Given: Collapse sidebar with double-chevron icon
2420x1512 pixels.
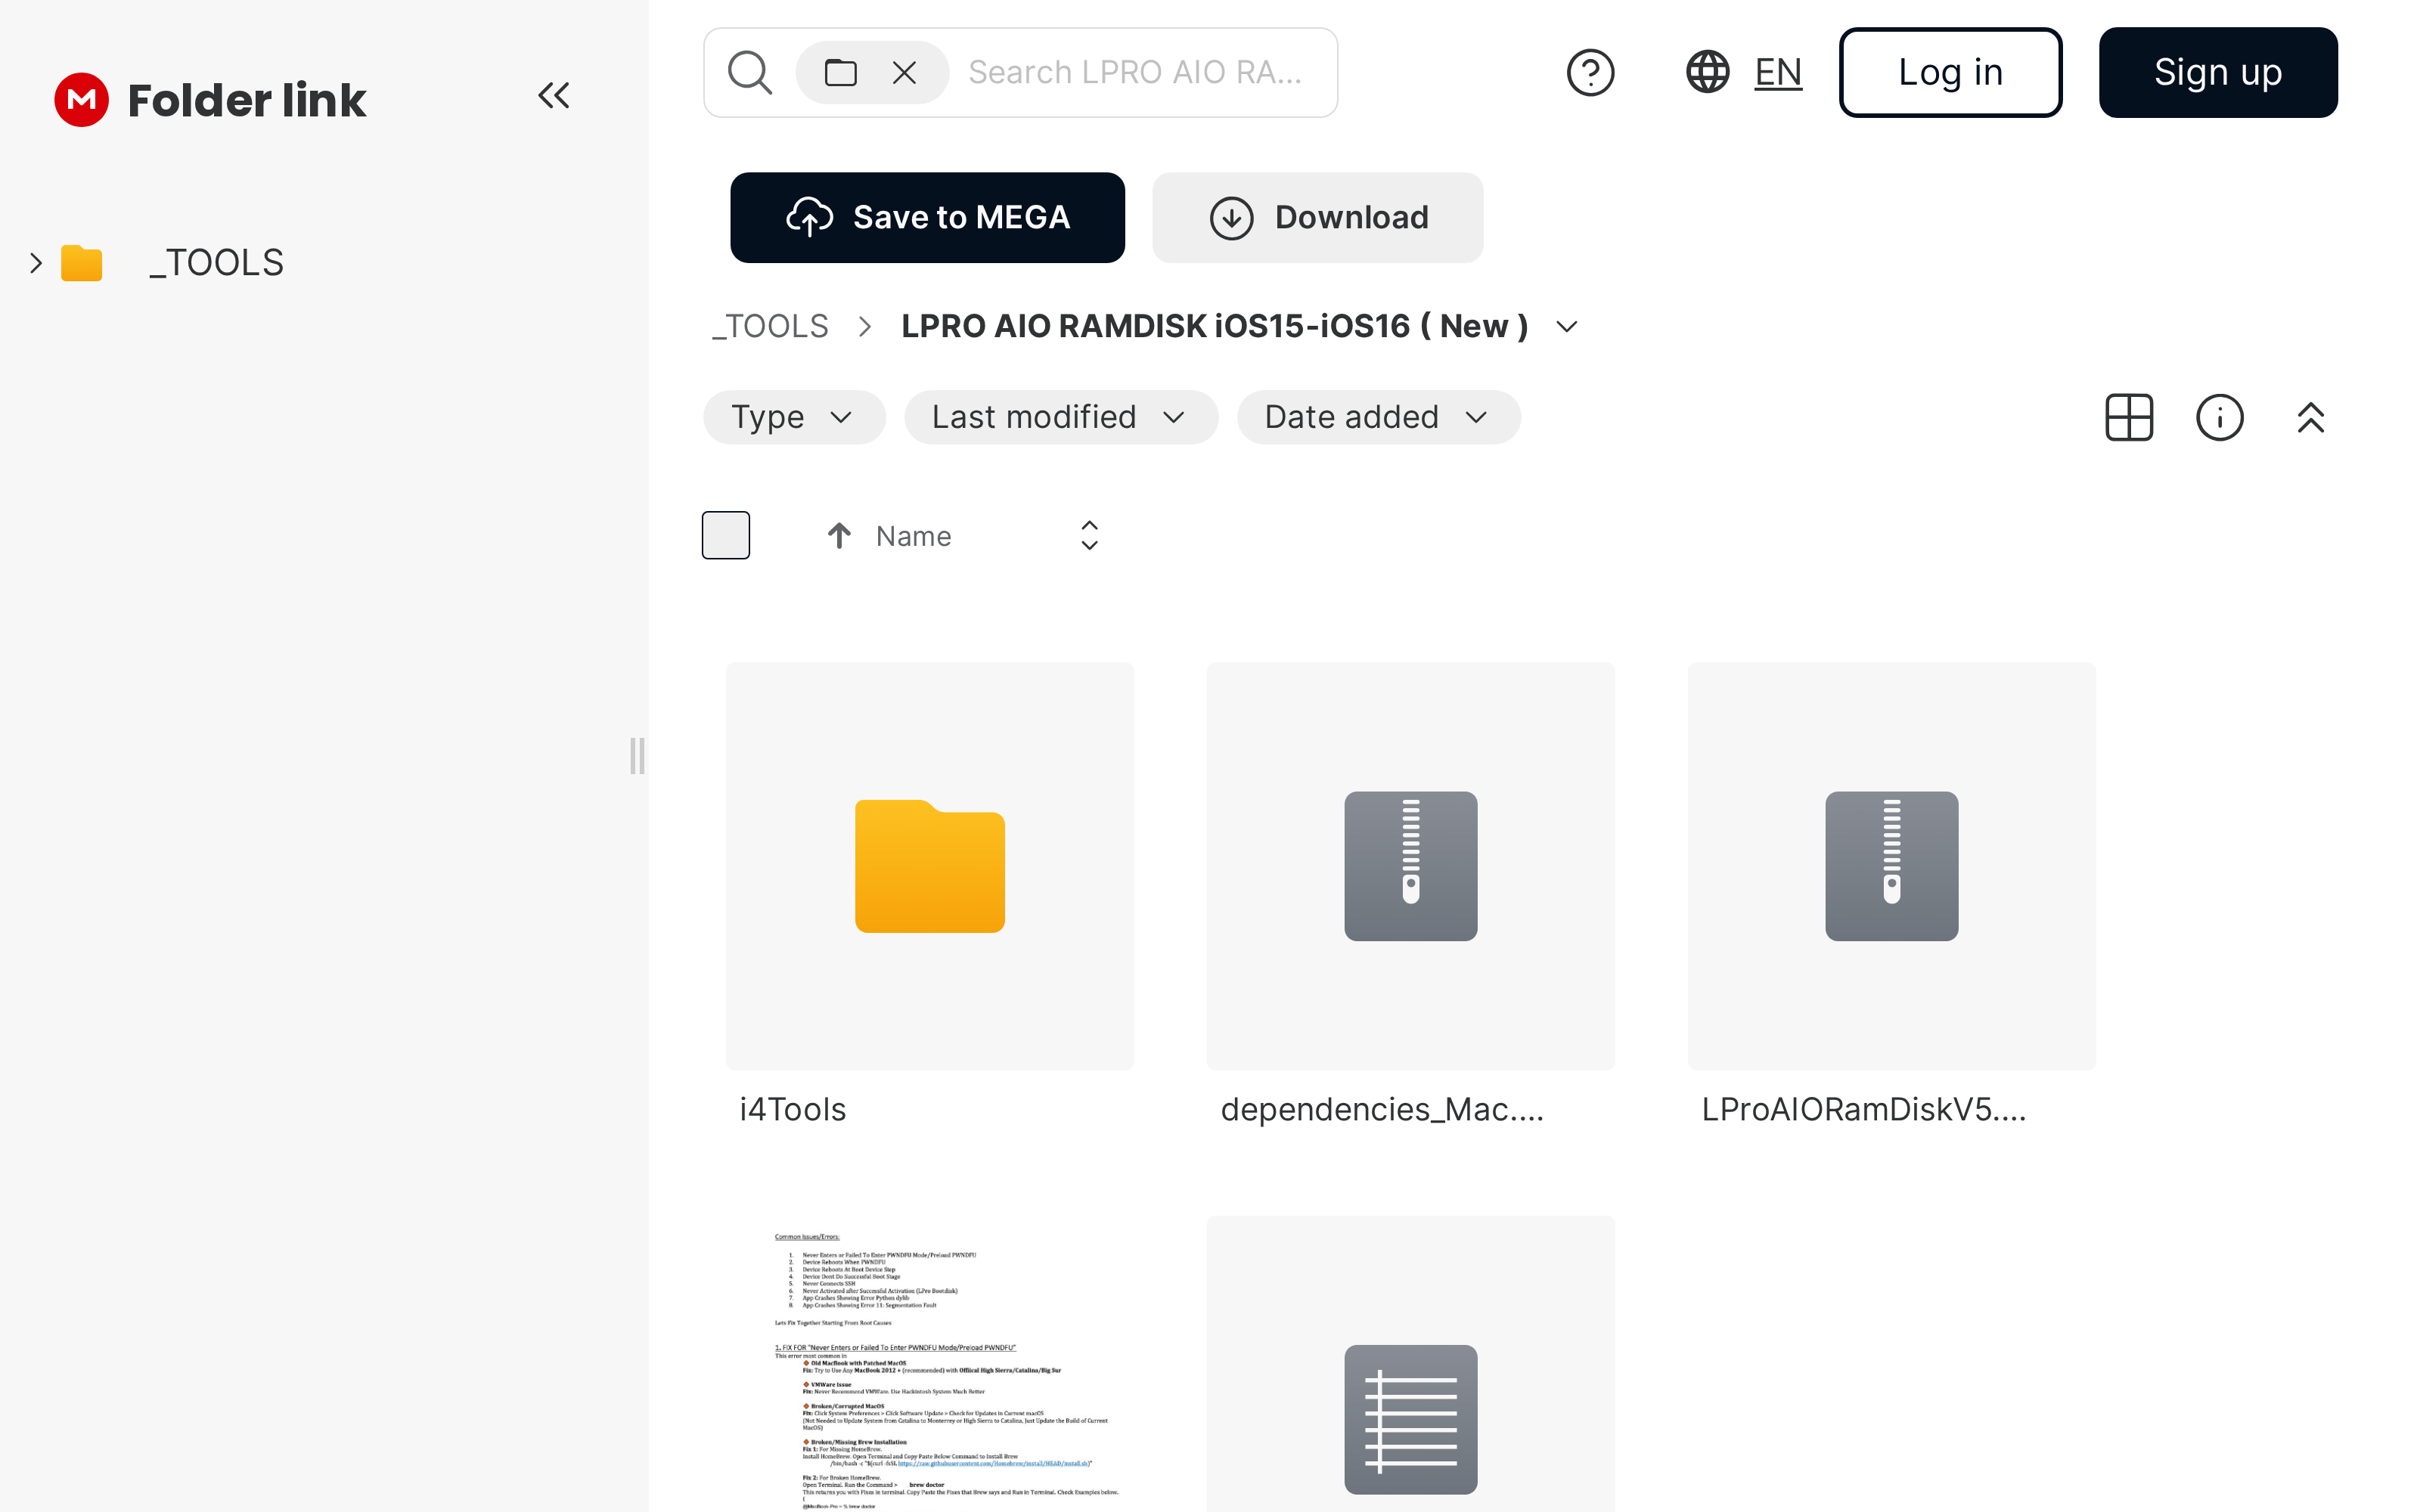Looking at the screenshot, I should [553, 96].
